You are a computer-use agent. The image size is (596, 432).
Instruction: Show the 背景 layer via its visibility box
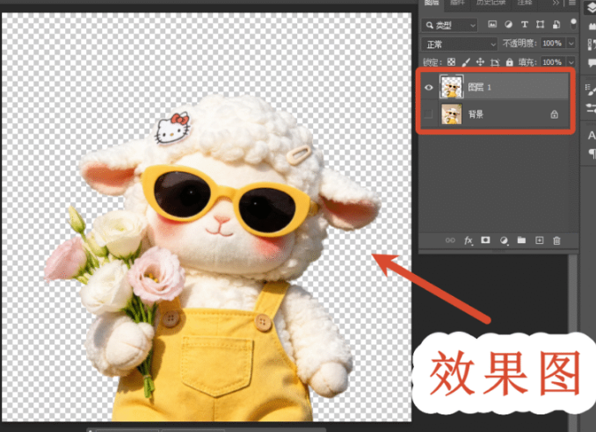coord(429,114)
